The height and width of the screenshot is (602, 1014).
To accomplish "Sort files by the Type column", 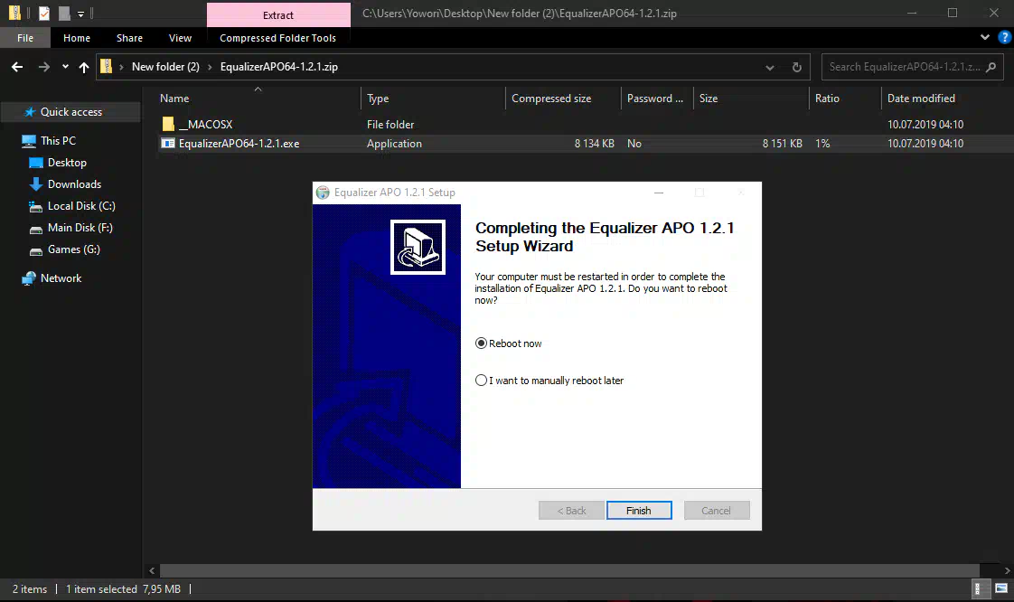I will coord(433,99).
